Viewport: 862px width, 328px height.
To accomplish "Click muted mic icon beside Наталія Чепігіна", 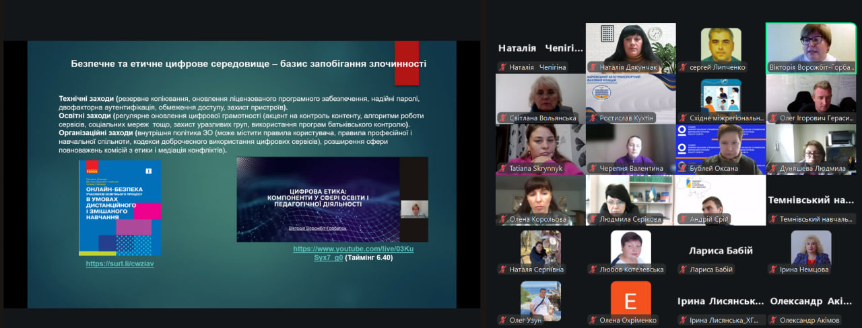I will tap(502, 67).
